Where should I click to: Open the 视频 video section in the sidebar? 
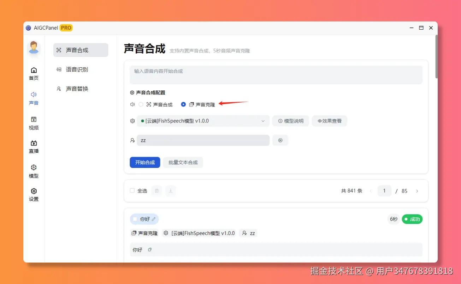[x=34, y=123]
